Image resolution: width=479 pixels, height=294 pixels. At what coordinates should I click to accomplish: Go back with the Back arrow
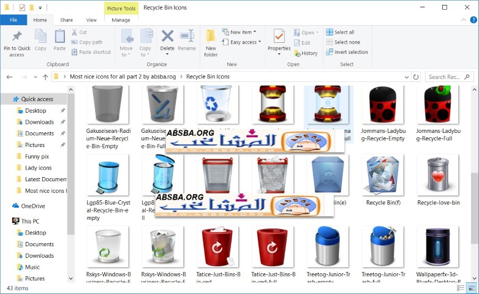[x=9, y=77]
